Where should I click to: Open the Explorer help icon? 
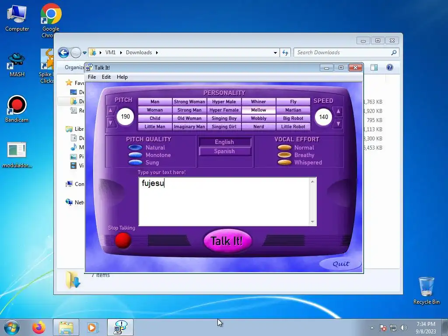[x=390, y=67]
